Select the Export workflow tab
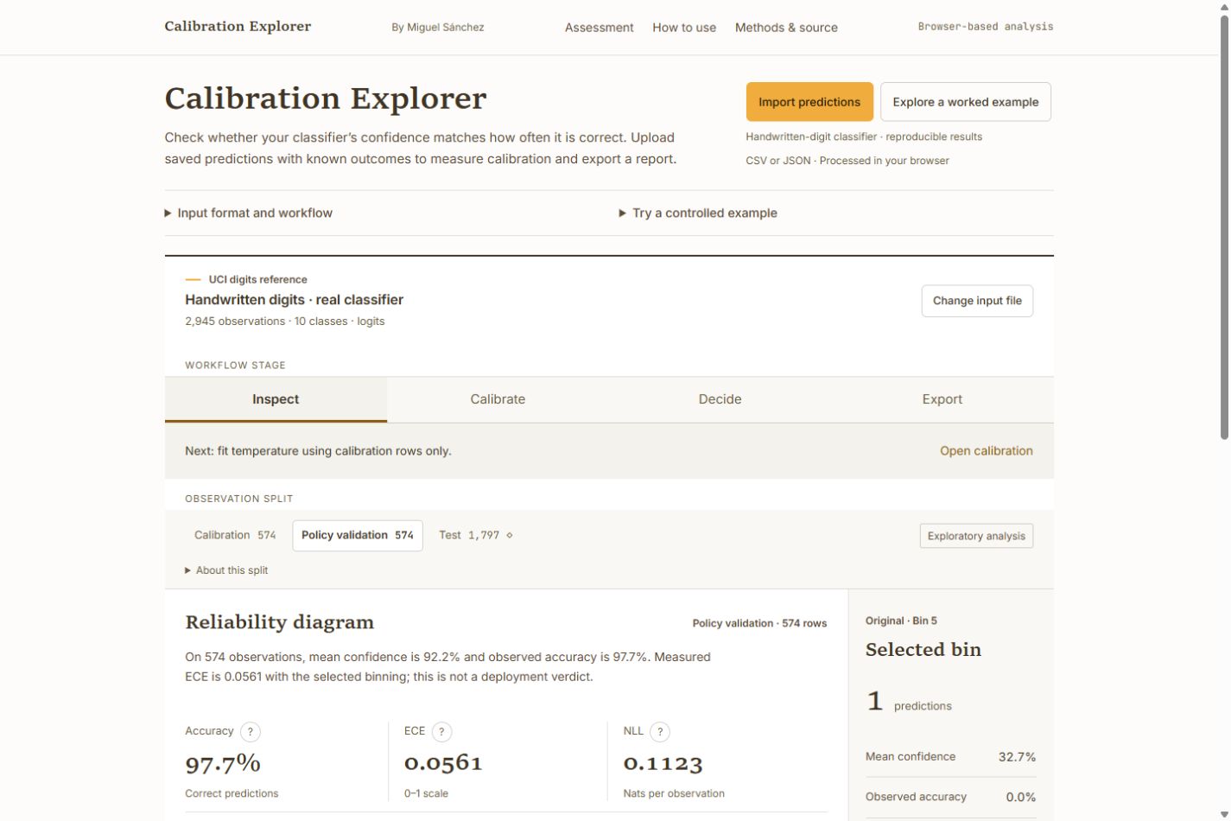Viewport: 1231px width, 821px height. pyautogui.click(x=942, y=399)
